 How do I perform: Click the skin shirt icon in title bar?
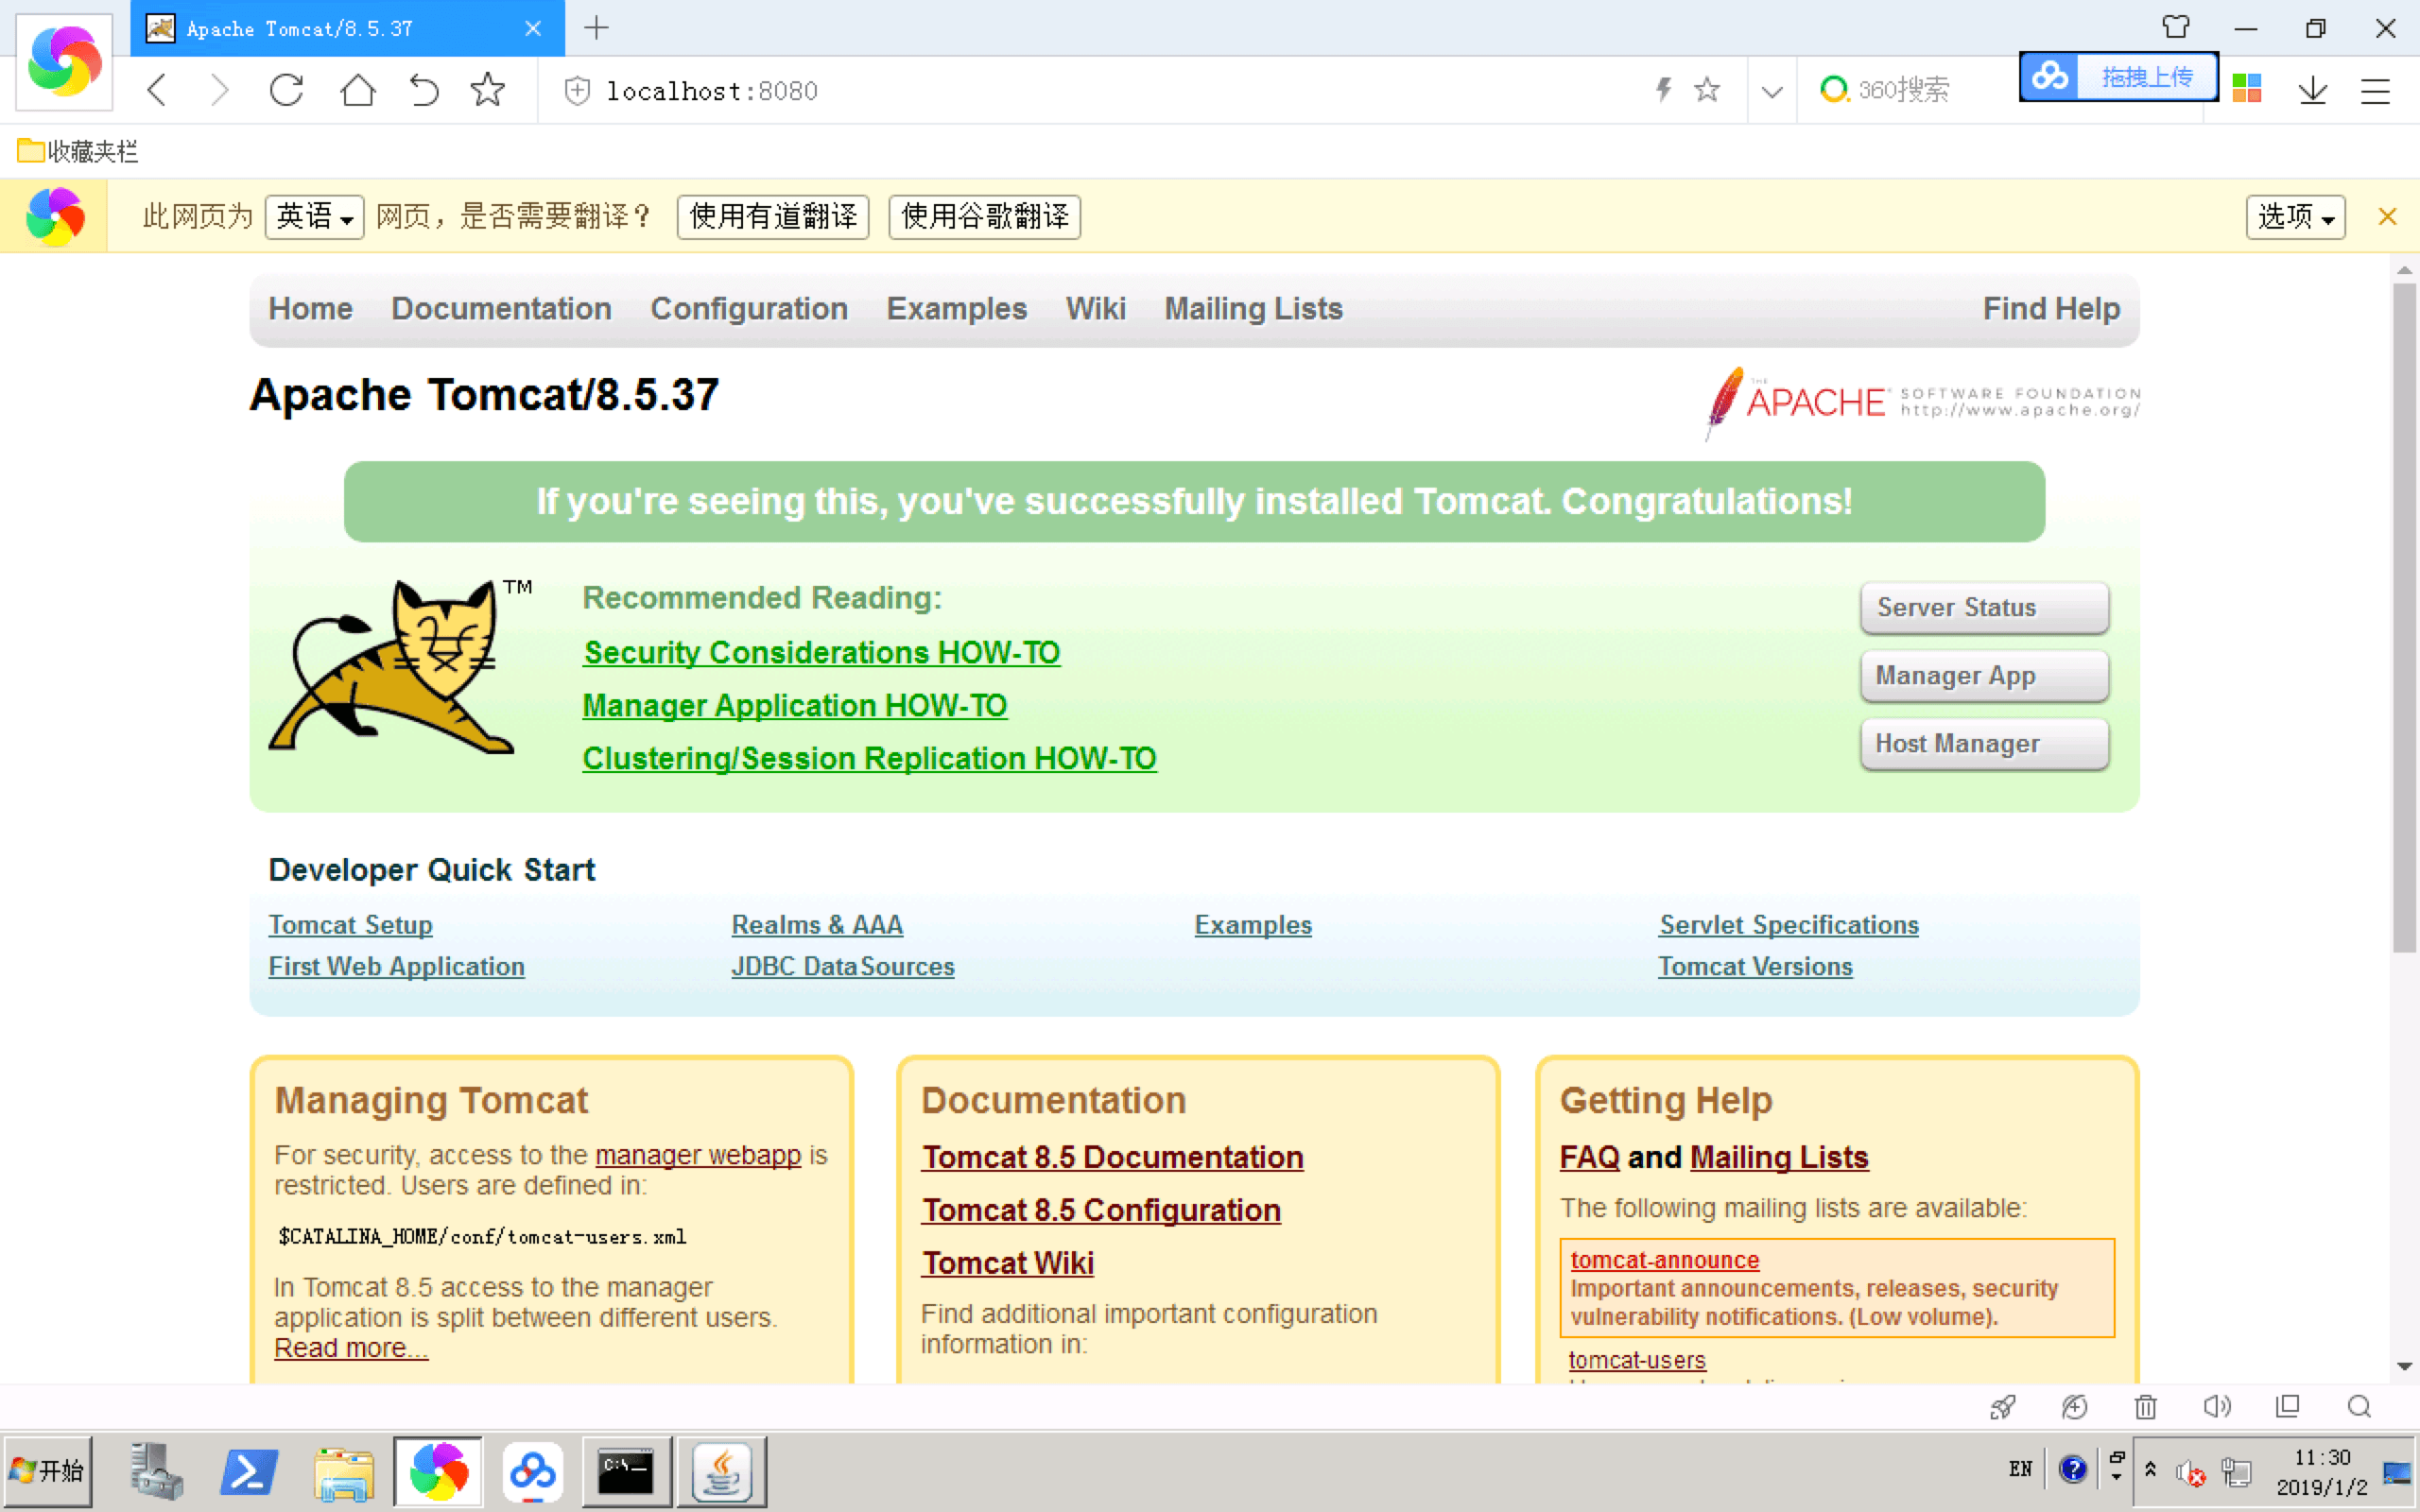(x=2175, y=28)
